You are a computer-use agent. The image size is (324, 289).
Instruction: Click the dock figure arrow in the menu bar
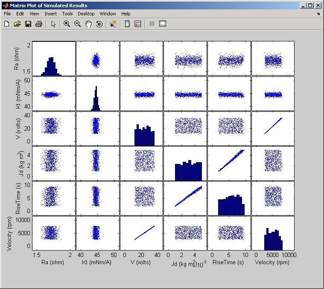(318, 14)
